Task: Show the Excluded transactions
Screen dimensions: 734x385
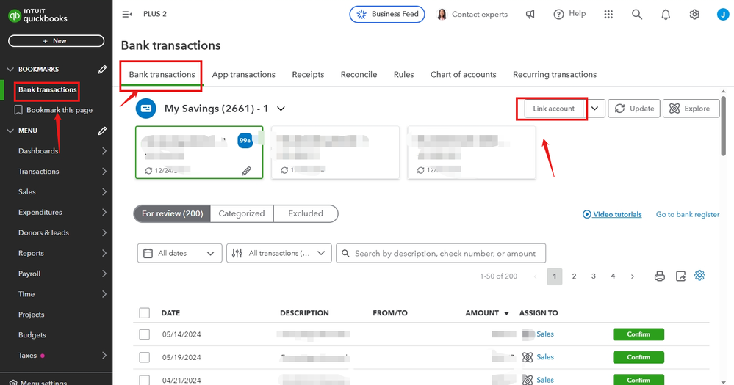Action: pyautogui.click(x=306, y=213)
